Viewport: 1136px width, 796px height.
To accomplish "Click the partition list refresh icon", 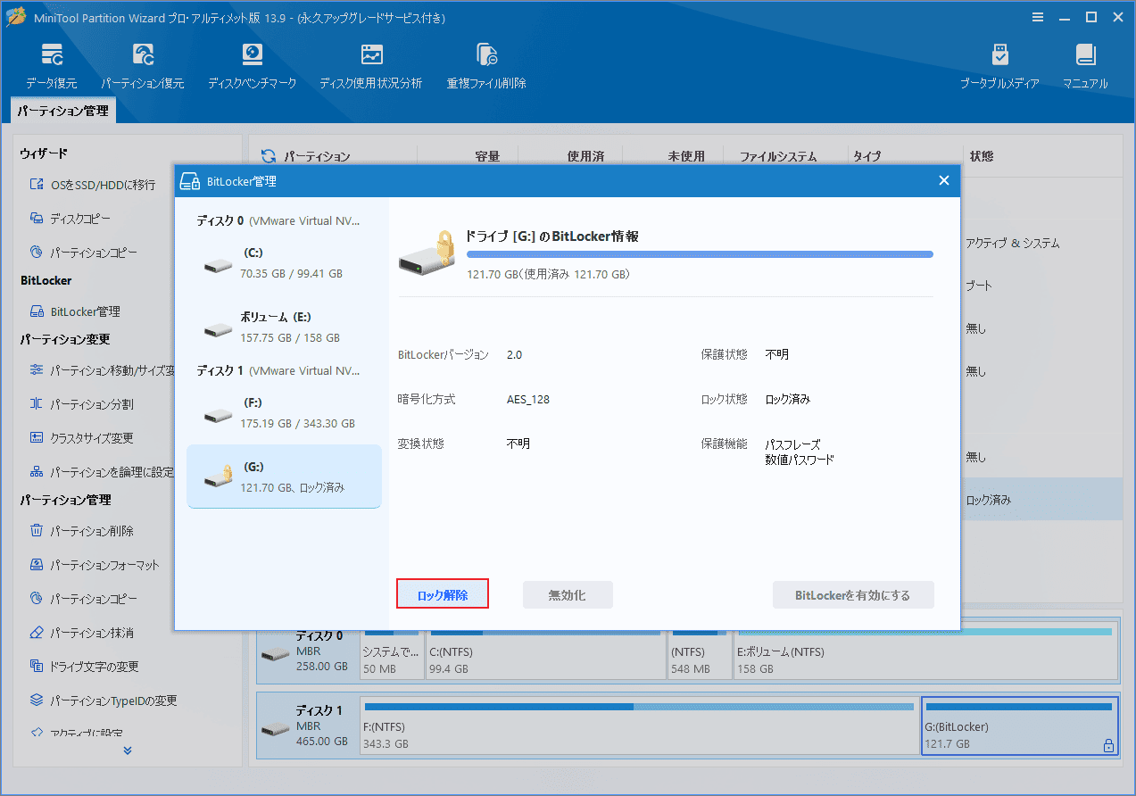I will [267, 156].
